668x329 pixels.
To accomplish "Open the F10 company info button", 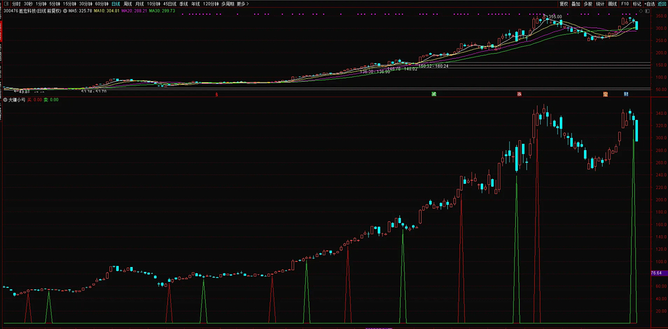I will click(x=625, y=3).
